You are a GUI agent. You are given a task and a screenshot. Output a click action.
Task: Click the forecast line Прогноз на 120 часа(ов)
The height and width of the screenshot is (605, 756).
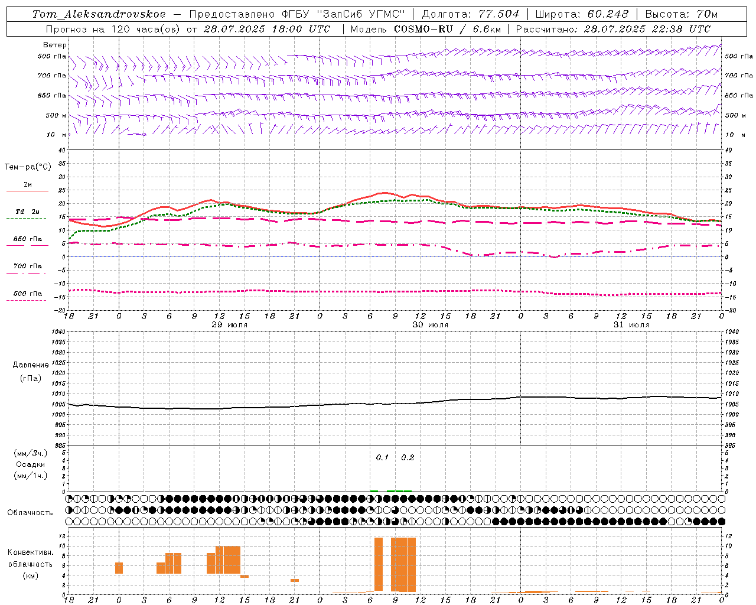click(x=114, y=29)
